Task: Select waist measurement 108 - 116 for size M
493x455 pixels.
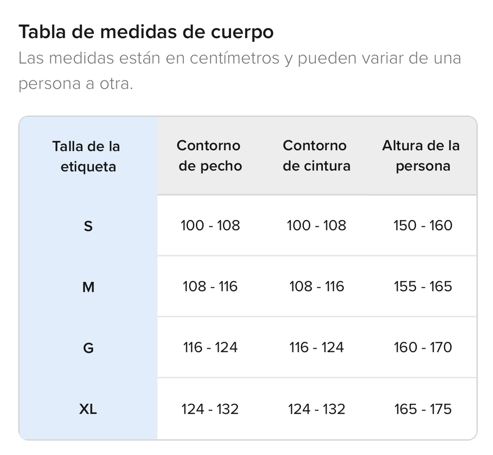Action: [x=316, y=286]
